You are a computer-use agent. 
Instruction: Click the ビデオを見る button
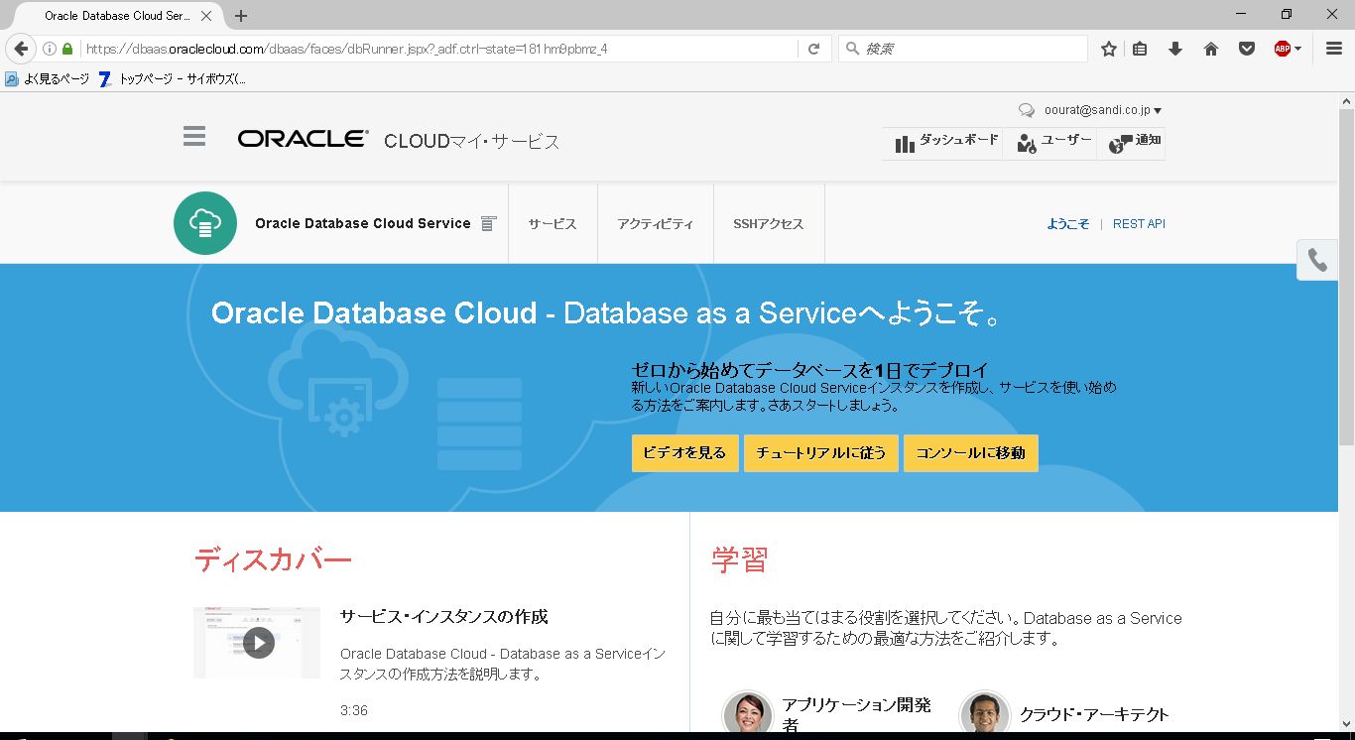(684, 453)
